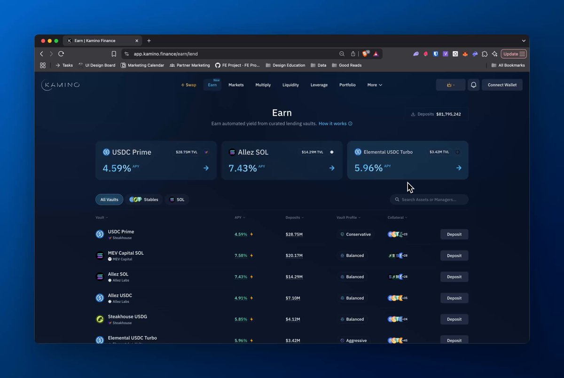The height and width of the screenshot is (378, 564).
Task: Click the $20.17M deposits value
Action: [294, 256]
